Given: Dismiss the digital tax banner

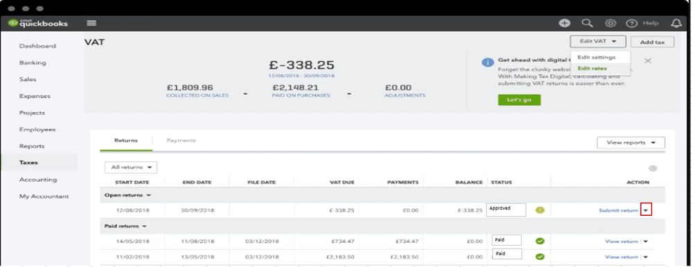Looking at the screenshot, I should [x=648, y=61].
